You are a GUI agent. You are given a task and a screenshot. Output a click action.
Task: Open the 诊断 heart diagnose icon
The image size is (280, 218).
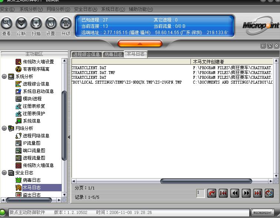point(21,23)
